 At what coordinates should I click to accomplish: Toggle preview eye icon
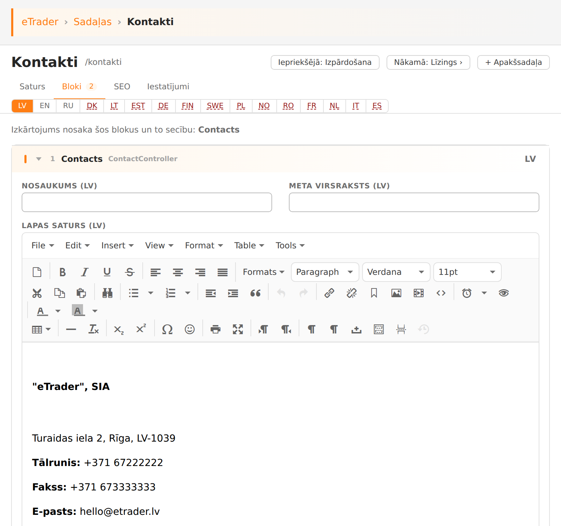pos(504,293)
